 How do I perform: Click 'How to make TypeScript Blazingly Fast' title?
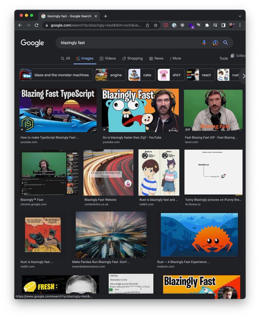pos(50,138)
